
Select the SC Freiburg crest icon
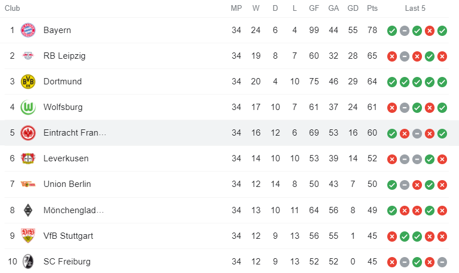(28, 262)
